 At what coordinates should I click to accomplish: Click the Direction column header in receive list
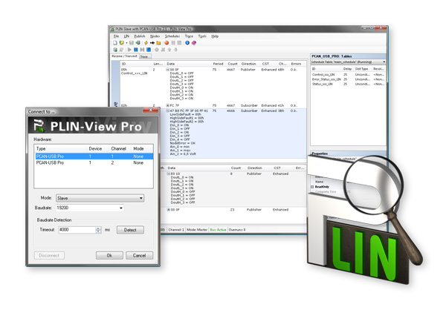tap(248, 64)
